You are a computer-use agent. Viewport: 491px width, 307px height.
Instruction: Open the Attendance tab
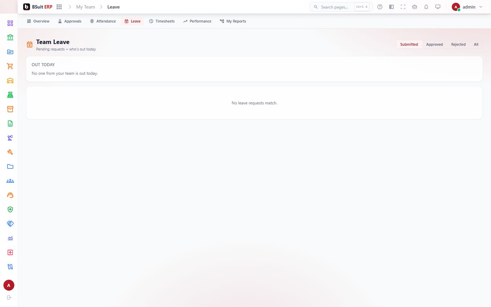coord(103,21)
